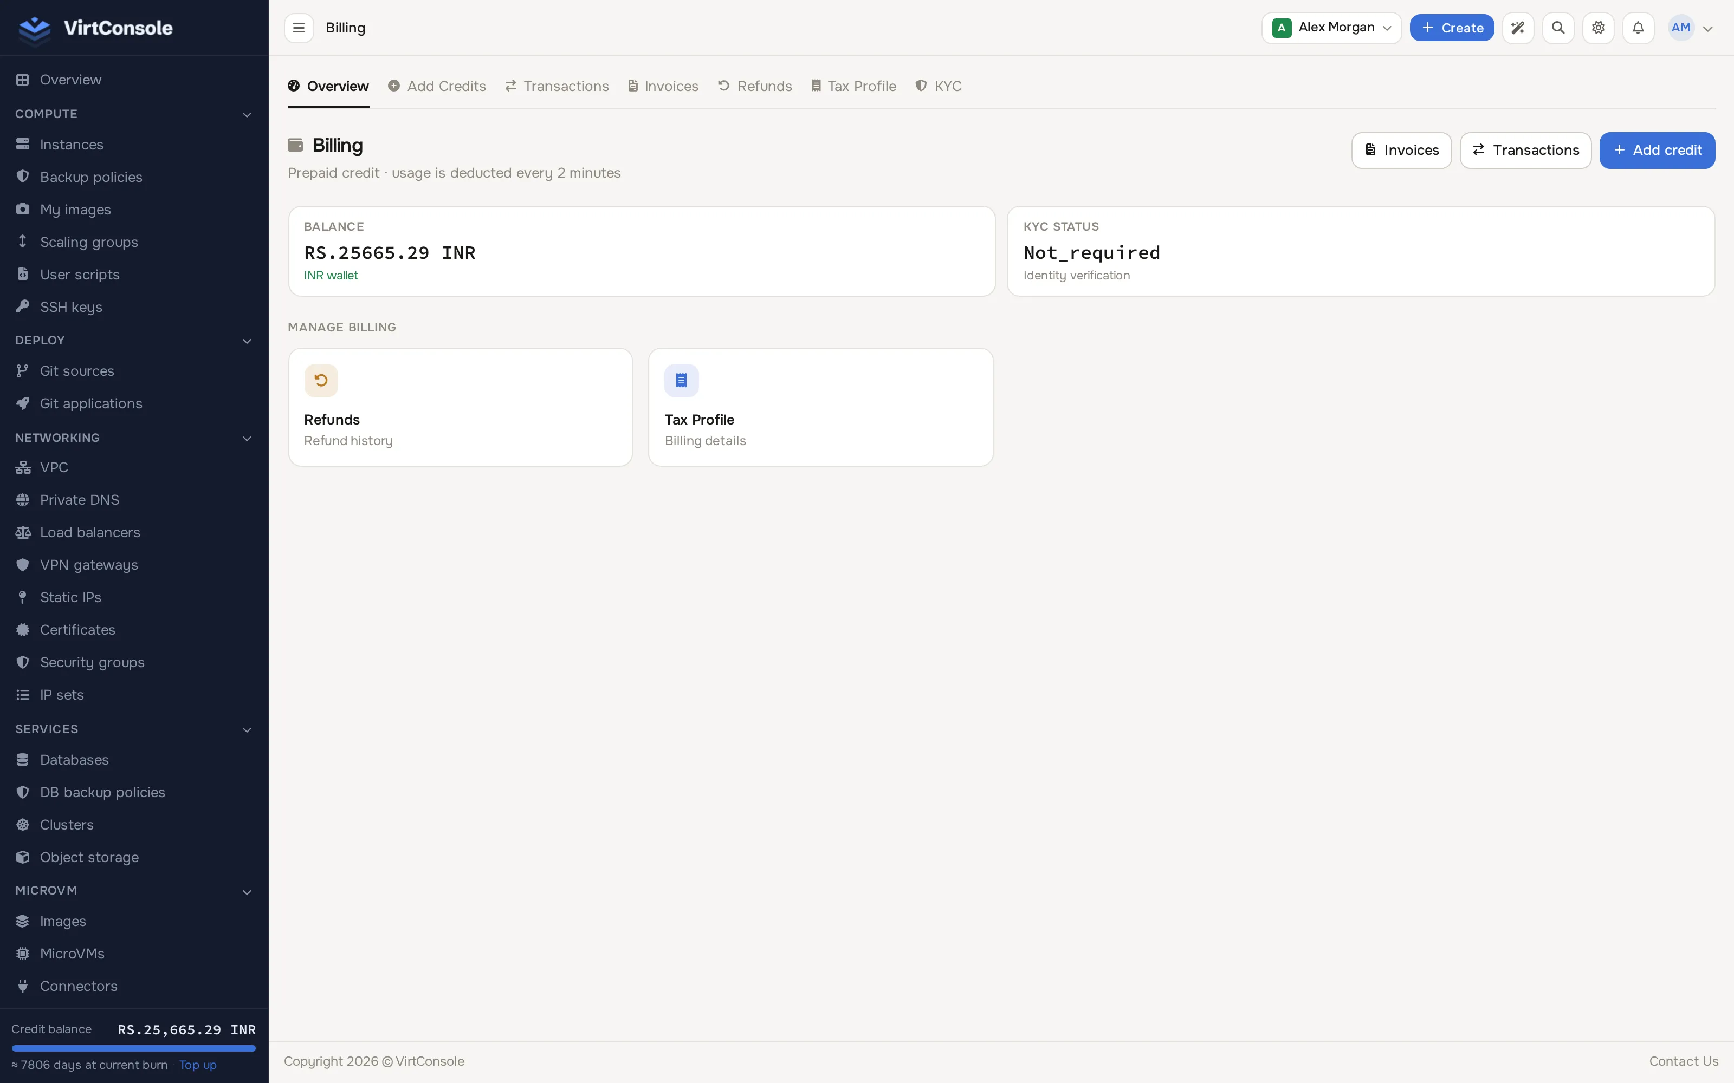
Task: Open the notifications bell icon
Action: [x=1638, y=28]
